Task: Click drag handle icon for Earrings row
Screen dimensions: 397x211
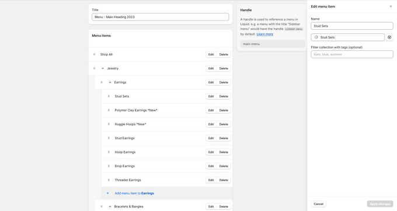Action: (102, 82)
